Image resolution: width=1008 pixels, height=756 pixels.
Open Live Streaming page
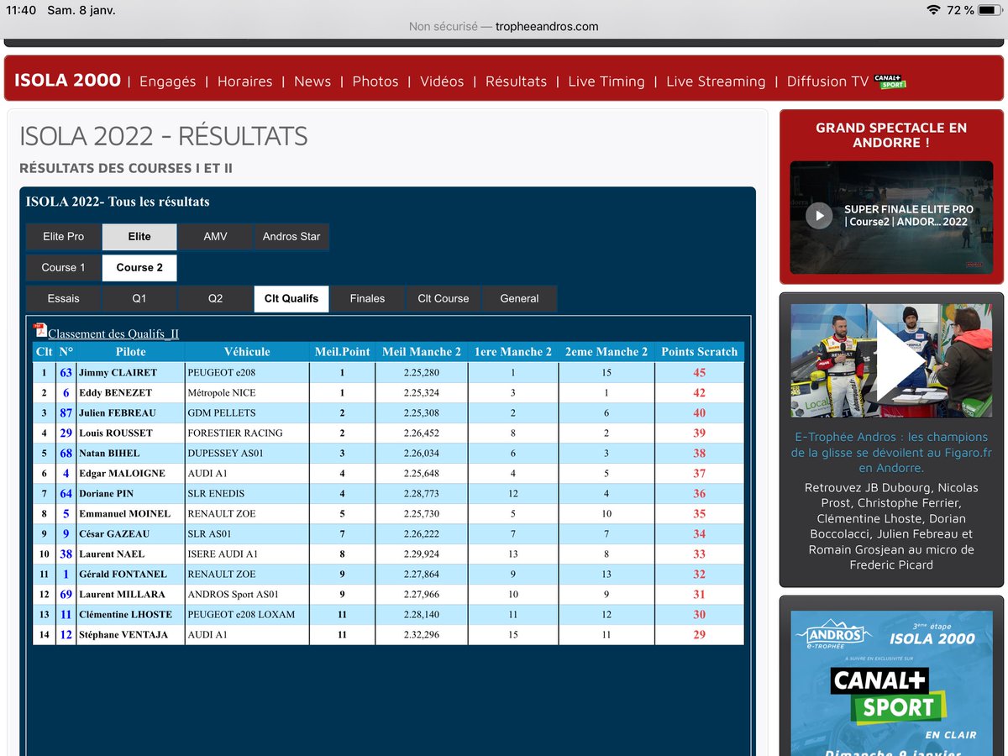click(716, 81)
